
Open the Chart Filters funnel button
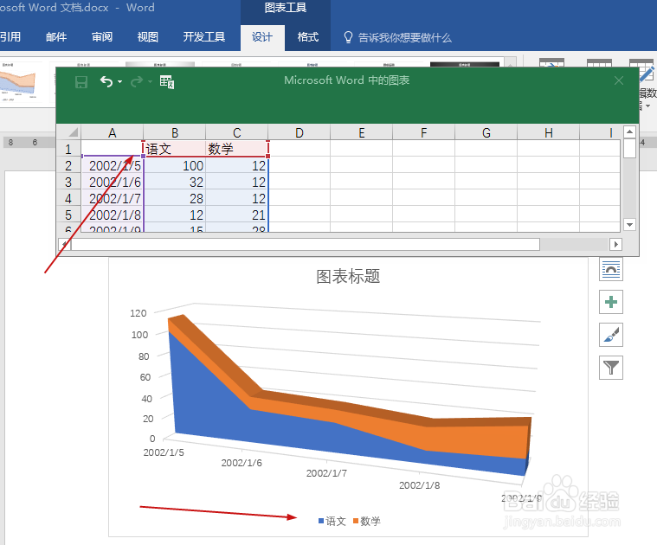click(x=611, y=368)
